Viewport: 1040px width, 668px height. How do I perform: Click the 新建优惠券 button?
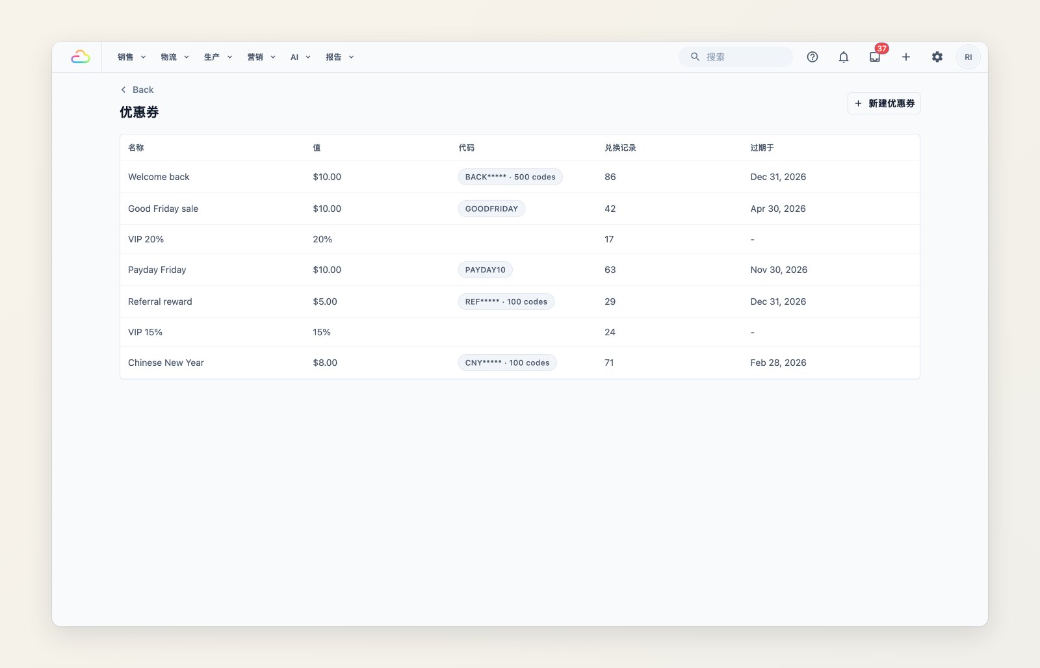point(884,103)
